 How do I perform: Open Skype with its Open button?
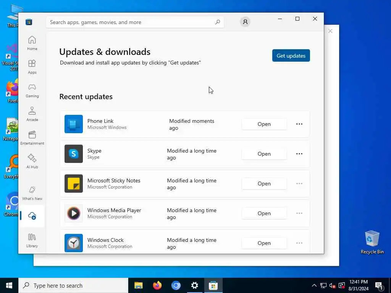(x=264, y=154)
